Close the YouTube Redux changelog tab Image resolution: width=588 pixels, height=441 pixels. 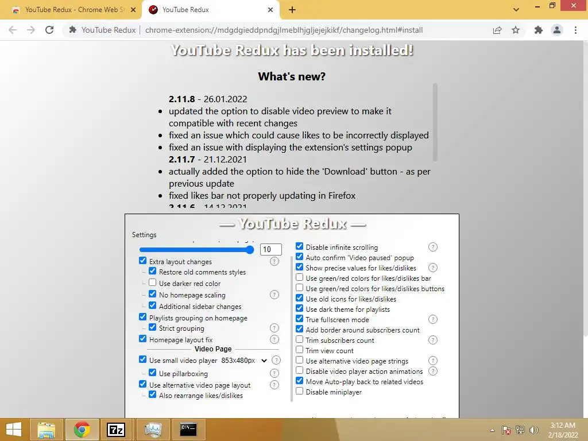pos(270,10)
